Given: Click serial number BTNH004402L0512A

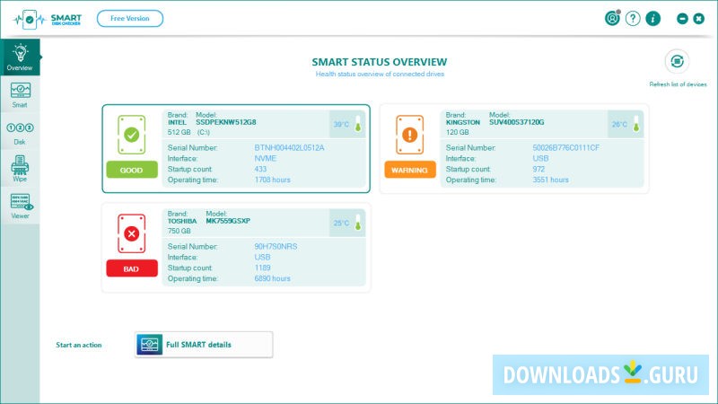Looking at the screenshot, I should click(289, 147).
